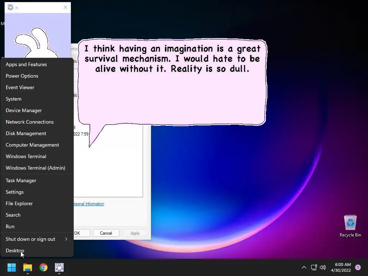Click Cancel in the properties dialog
This screenshot has height=276, width=368.
[106, 233]
